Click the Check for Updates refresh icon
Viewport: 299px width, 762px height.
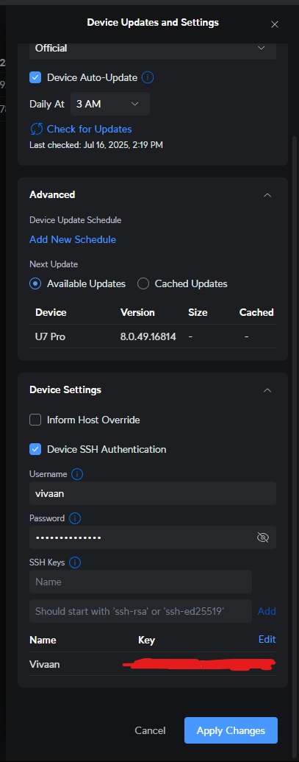[36, 129]
